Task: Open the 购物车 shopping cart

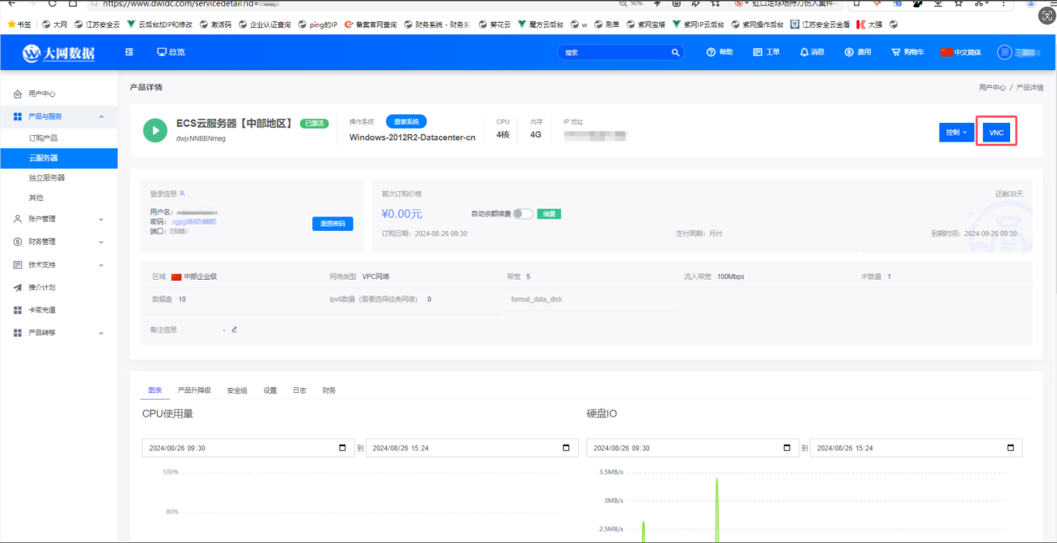Action: tap(908, 52)
